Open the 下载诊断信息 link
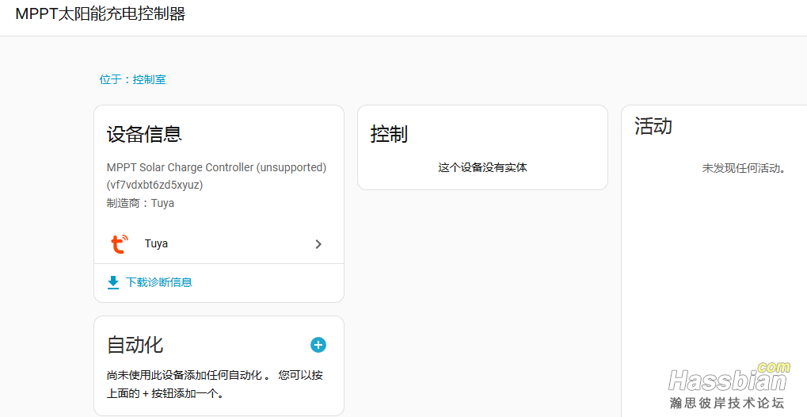Image resolution: width=807 pixels, height=417 pixels. pyautogui.click(x=158, y=282)
